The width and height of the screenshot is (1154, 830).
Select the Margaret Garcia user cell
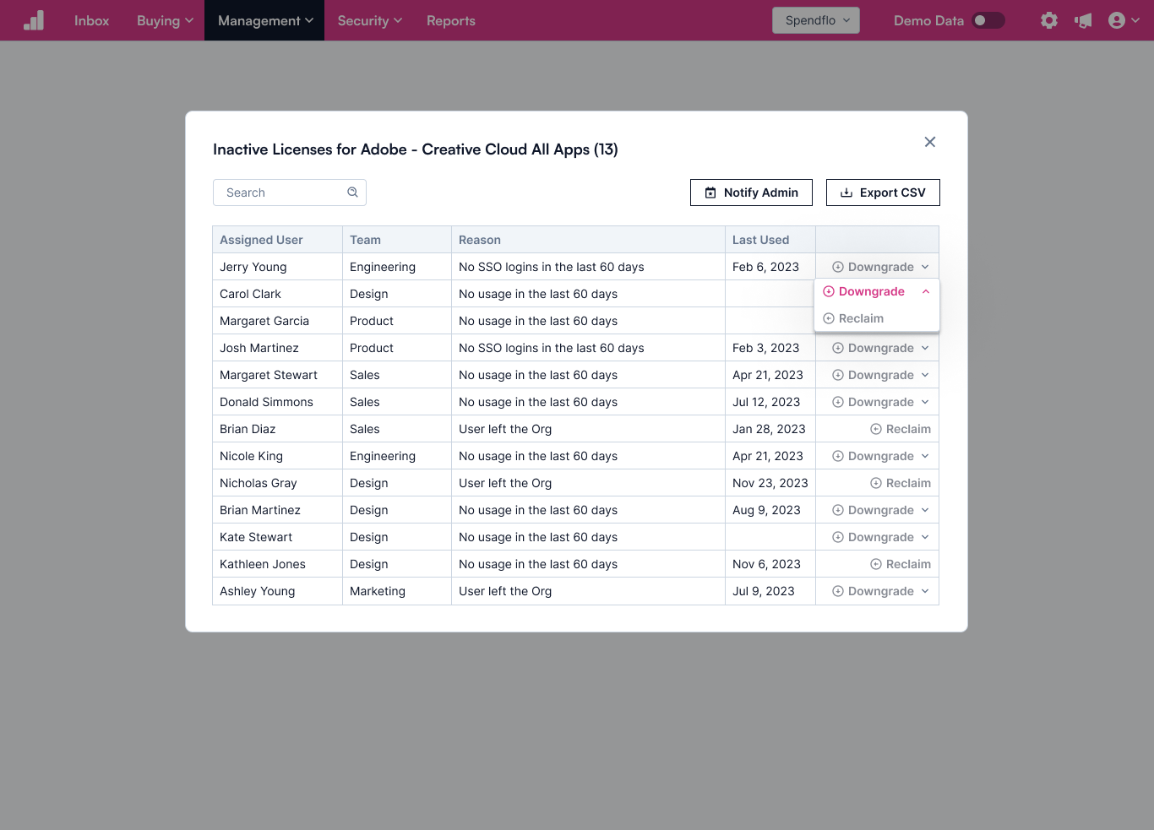(277, 321)
